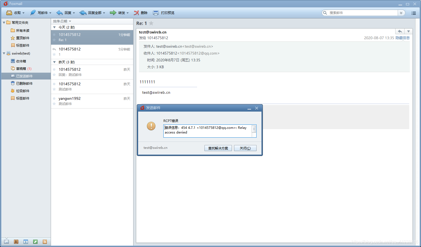Click the 隐藏信息 link
This screenshot has height=247, width=421.
(x=402, y=38)
